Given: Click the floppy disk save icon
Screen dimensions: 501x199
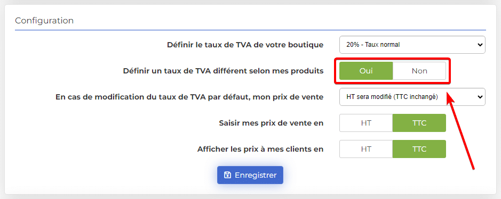Looking at the screenshot, I should 227,175.
